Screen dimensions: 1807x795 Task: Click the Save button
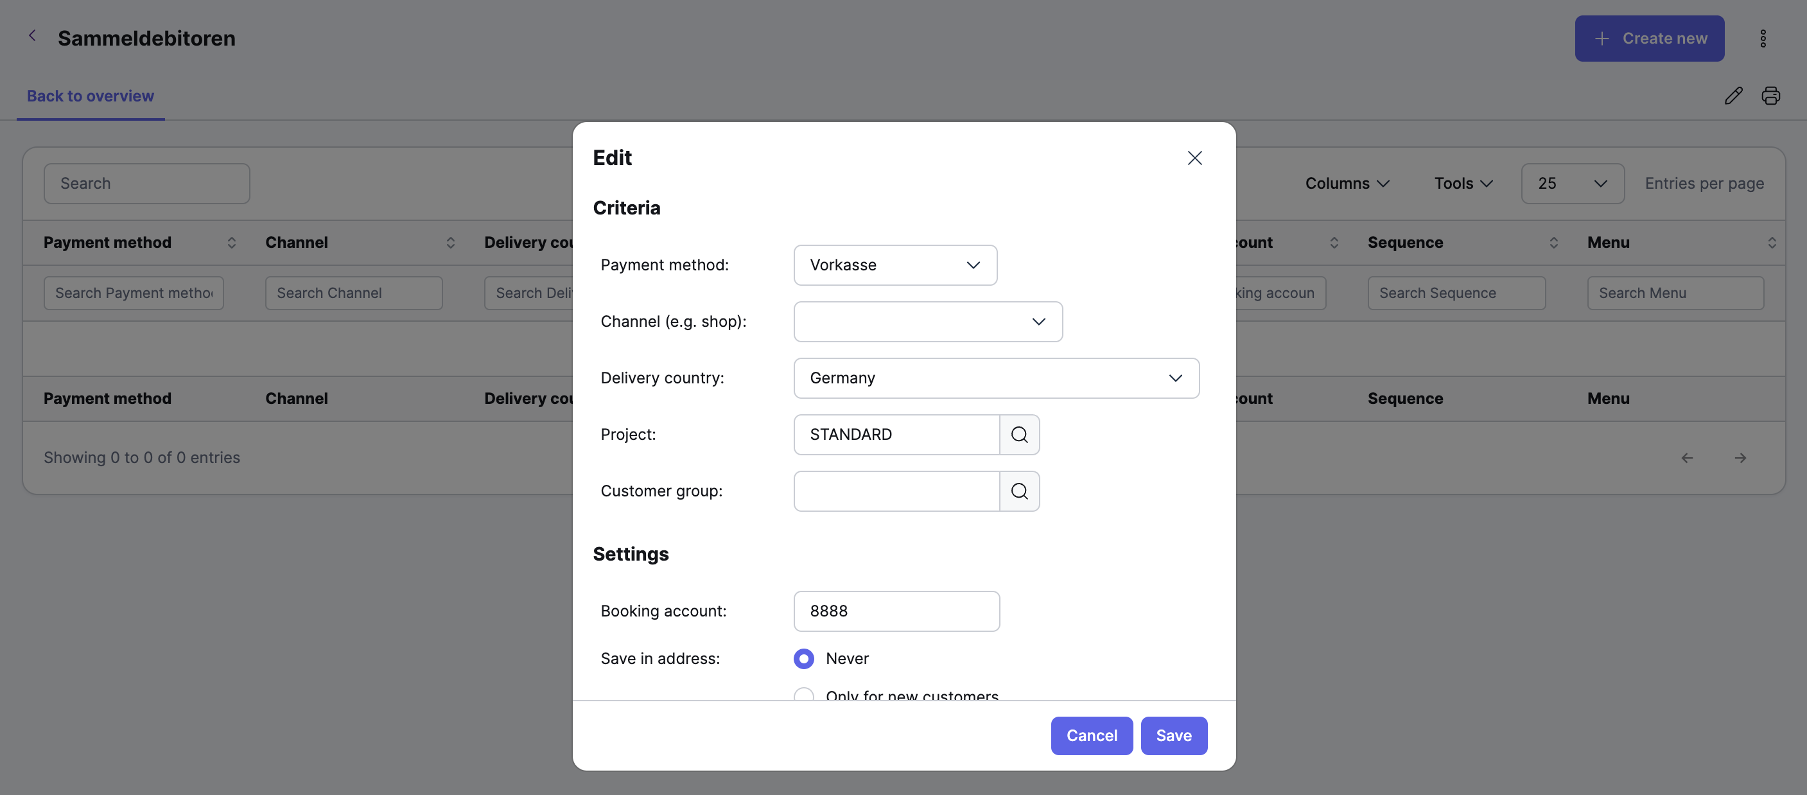[1174, 735]
